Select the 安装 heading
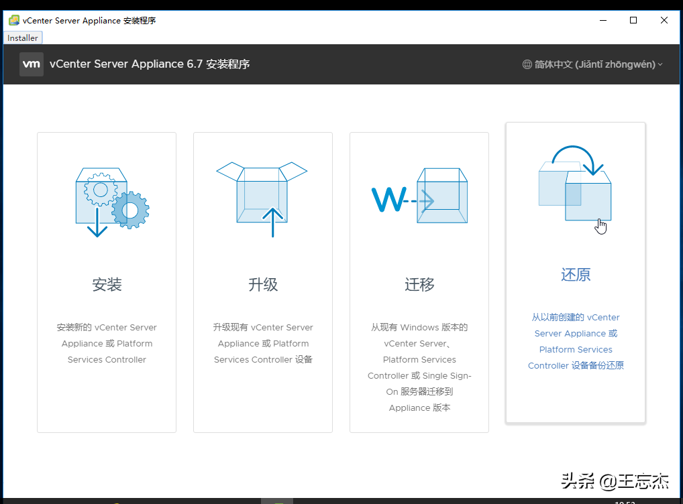Screen dimensions: 683x504 107,285
